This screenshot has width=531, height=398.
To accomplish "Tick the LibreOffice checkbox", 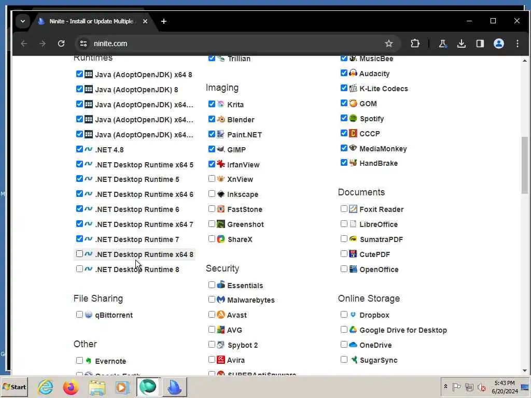I will [344, 224].
